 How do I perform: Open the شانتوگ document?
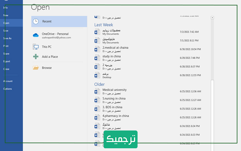[x=106, y=124]
